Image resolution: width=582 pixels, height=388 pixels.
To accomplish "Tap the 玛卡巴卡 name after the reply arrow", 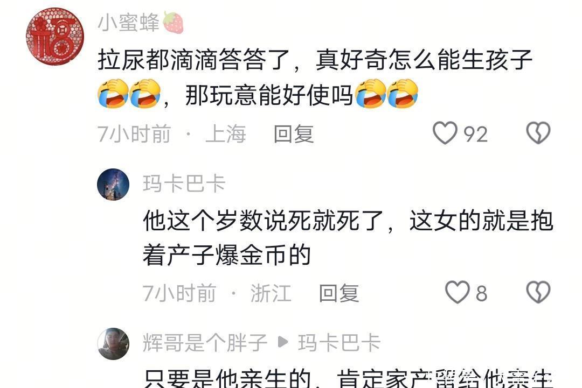I will tap(339, 342).
